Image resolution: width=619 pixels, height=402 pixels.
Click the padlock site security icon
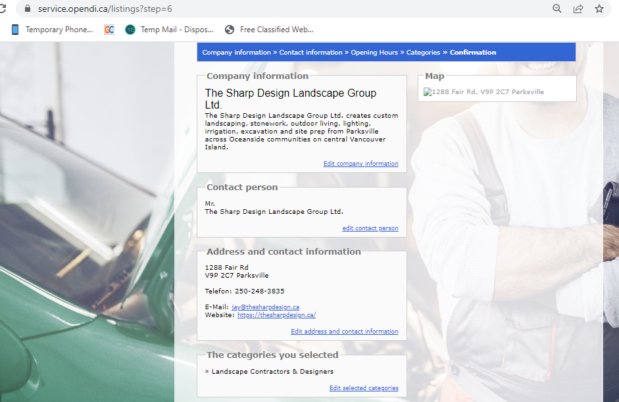coord(28,9)
